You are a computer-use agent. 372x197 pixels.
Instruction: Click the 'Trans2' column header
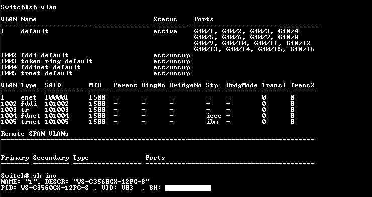[x=302, y=85]
